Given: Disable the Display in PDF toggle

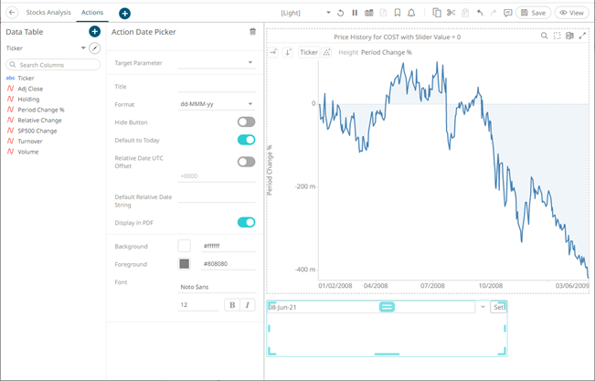Looking at the screenshot, I should click(246, 222).
